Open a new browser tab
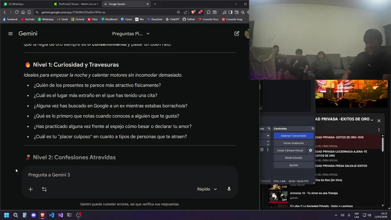The height and width of the screenshot is (220, 391). coord(155,4)
